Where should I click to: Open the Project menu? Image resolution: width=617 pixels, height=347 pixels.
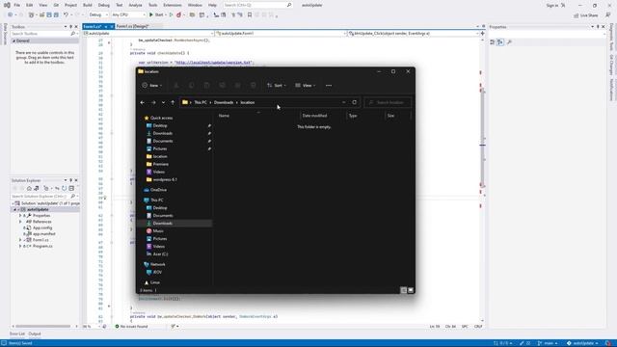(x=70, y=5)
